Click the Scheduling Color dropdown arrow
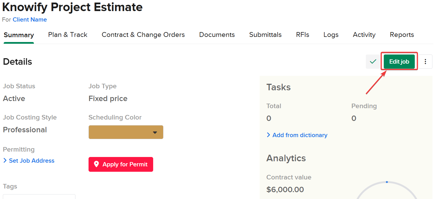The height and width of the screenshot is (199, 435). pos(155,132)
